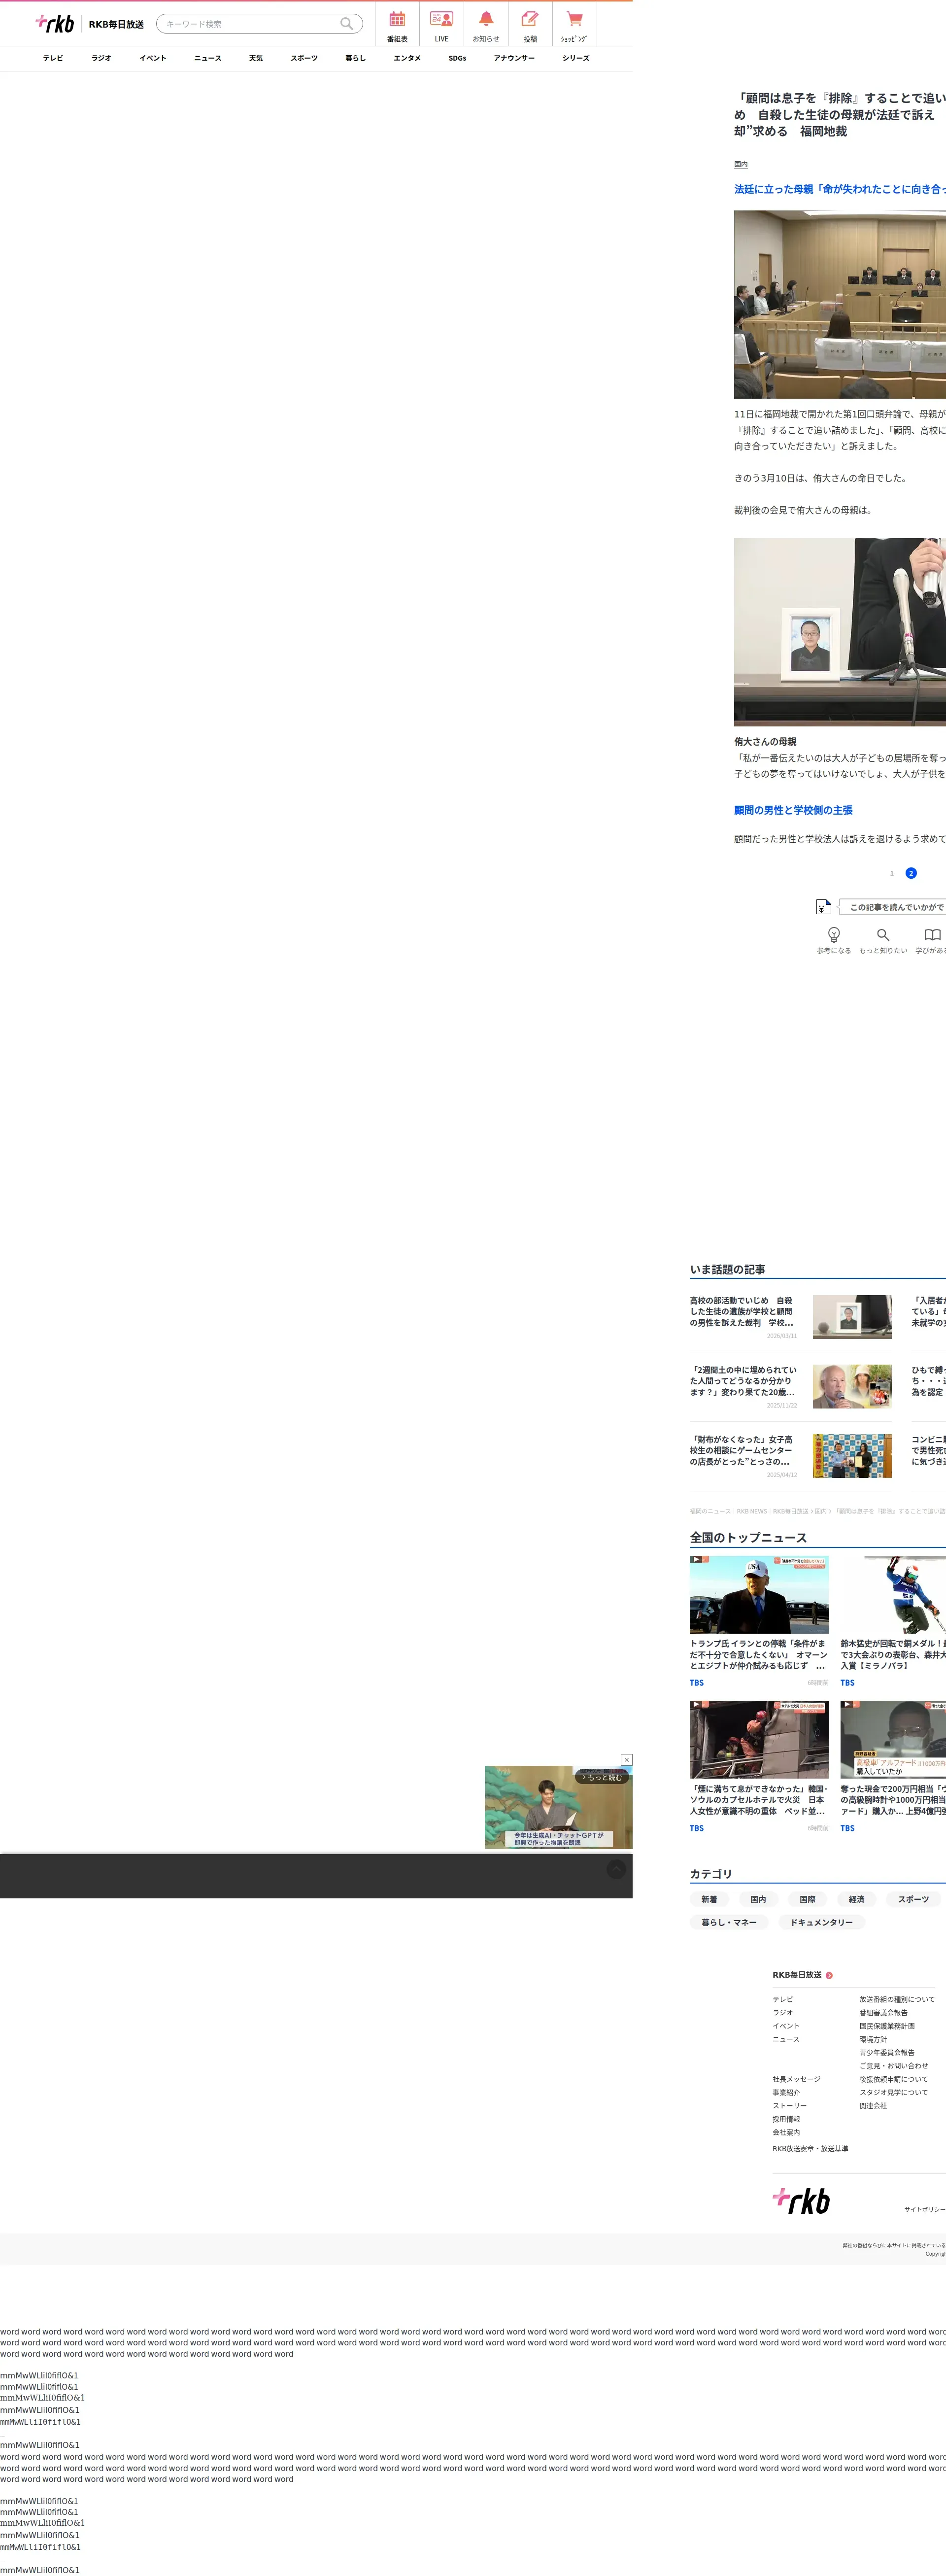This screenshot has height=2576, width=946.
Task: Click the rkb logo in header
Action: click(55, 23)
